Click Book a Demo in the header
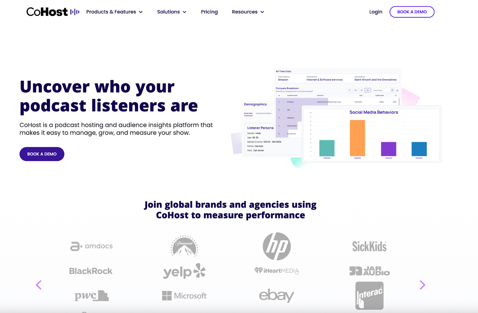Screen dimensions: 478x313 point(412,12)
